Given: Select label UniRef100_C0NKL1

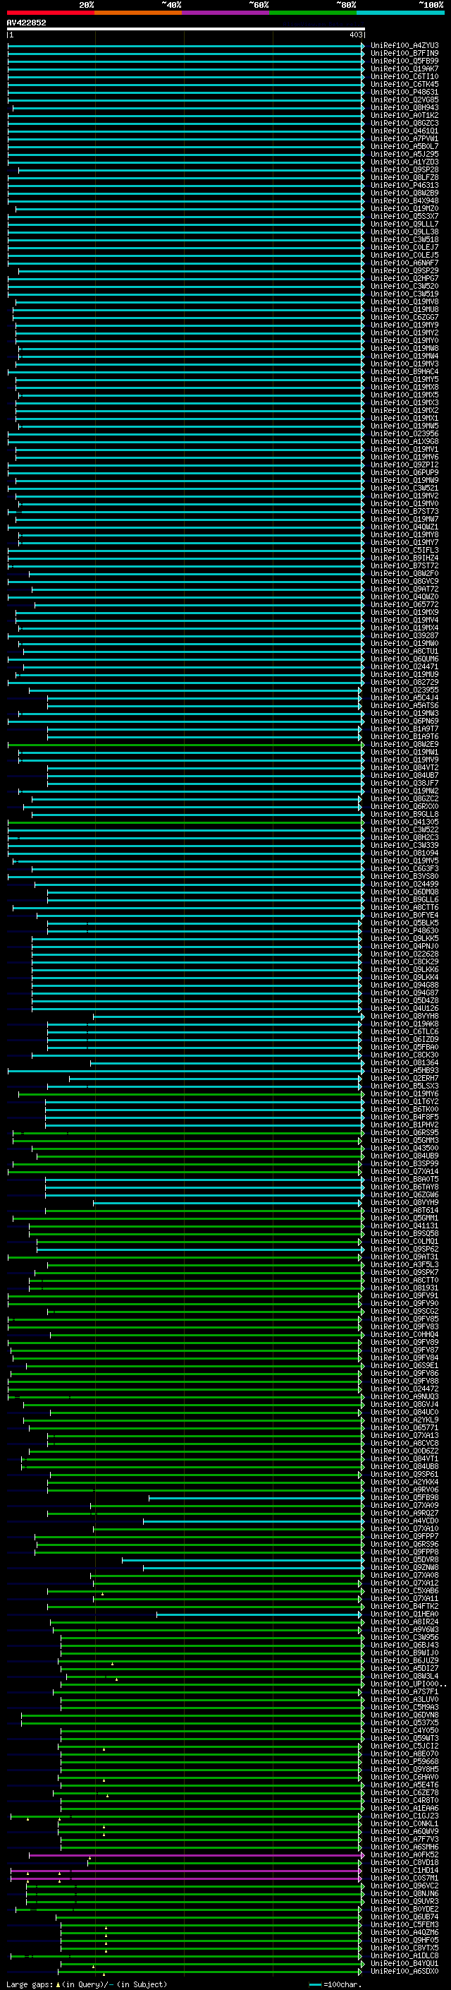Looking at the screenshot, I should pos(404,1823).
